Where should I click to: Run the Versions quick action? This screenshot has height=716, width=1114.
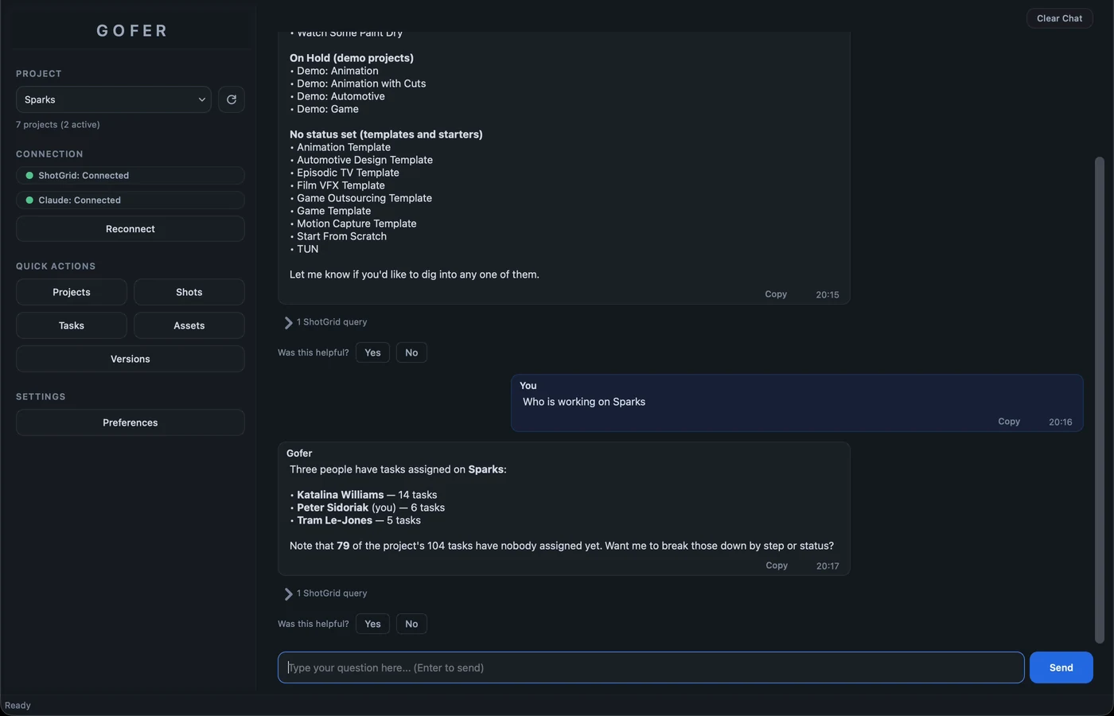(130, 359)
